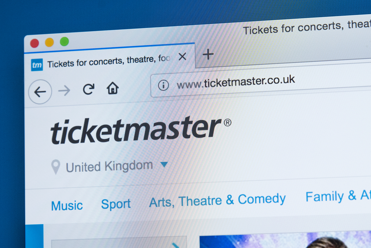Open the Family & Attractions category link
The width and height of the screenshot is (371, 248).
(x=338, y=196)
